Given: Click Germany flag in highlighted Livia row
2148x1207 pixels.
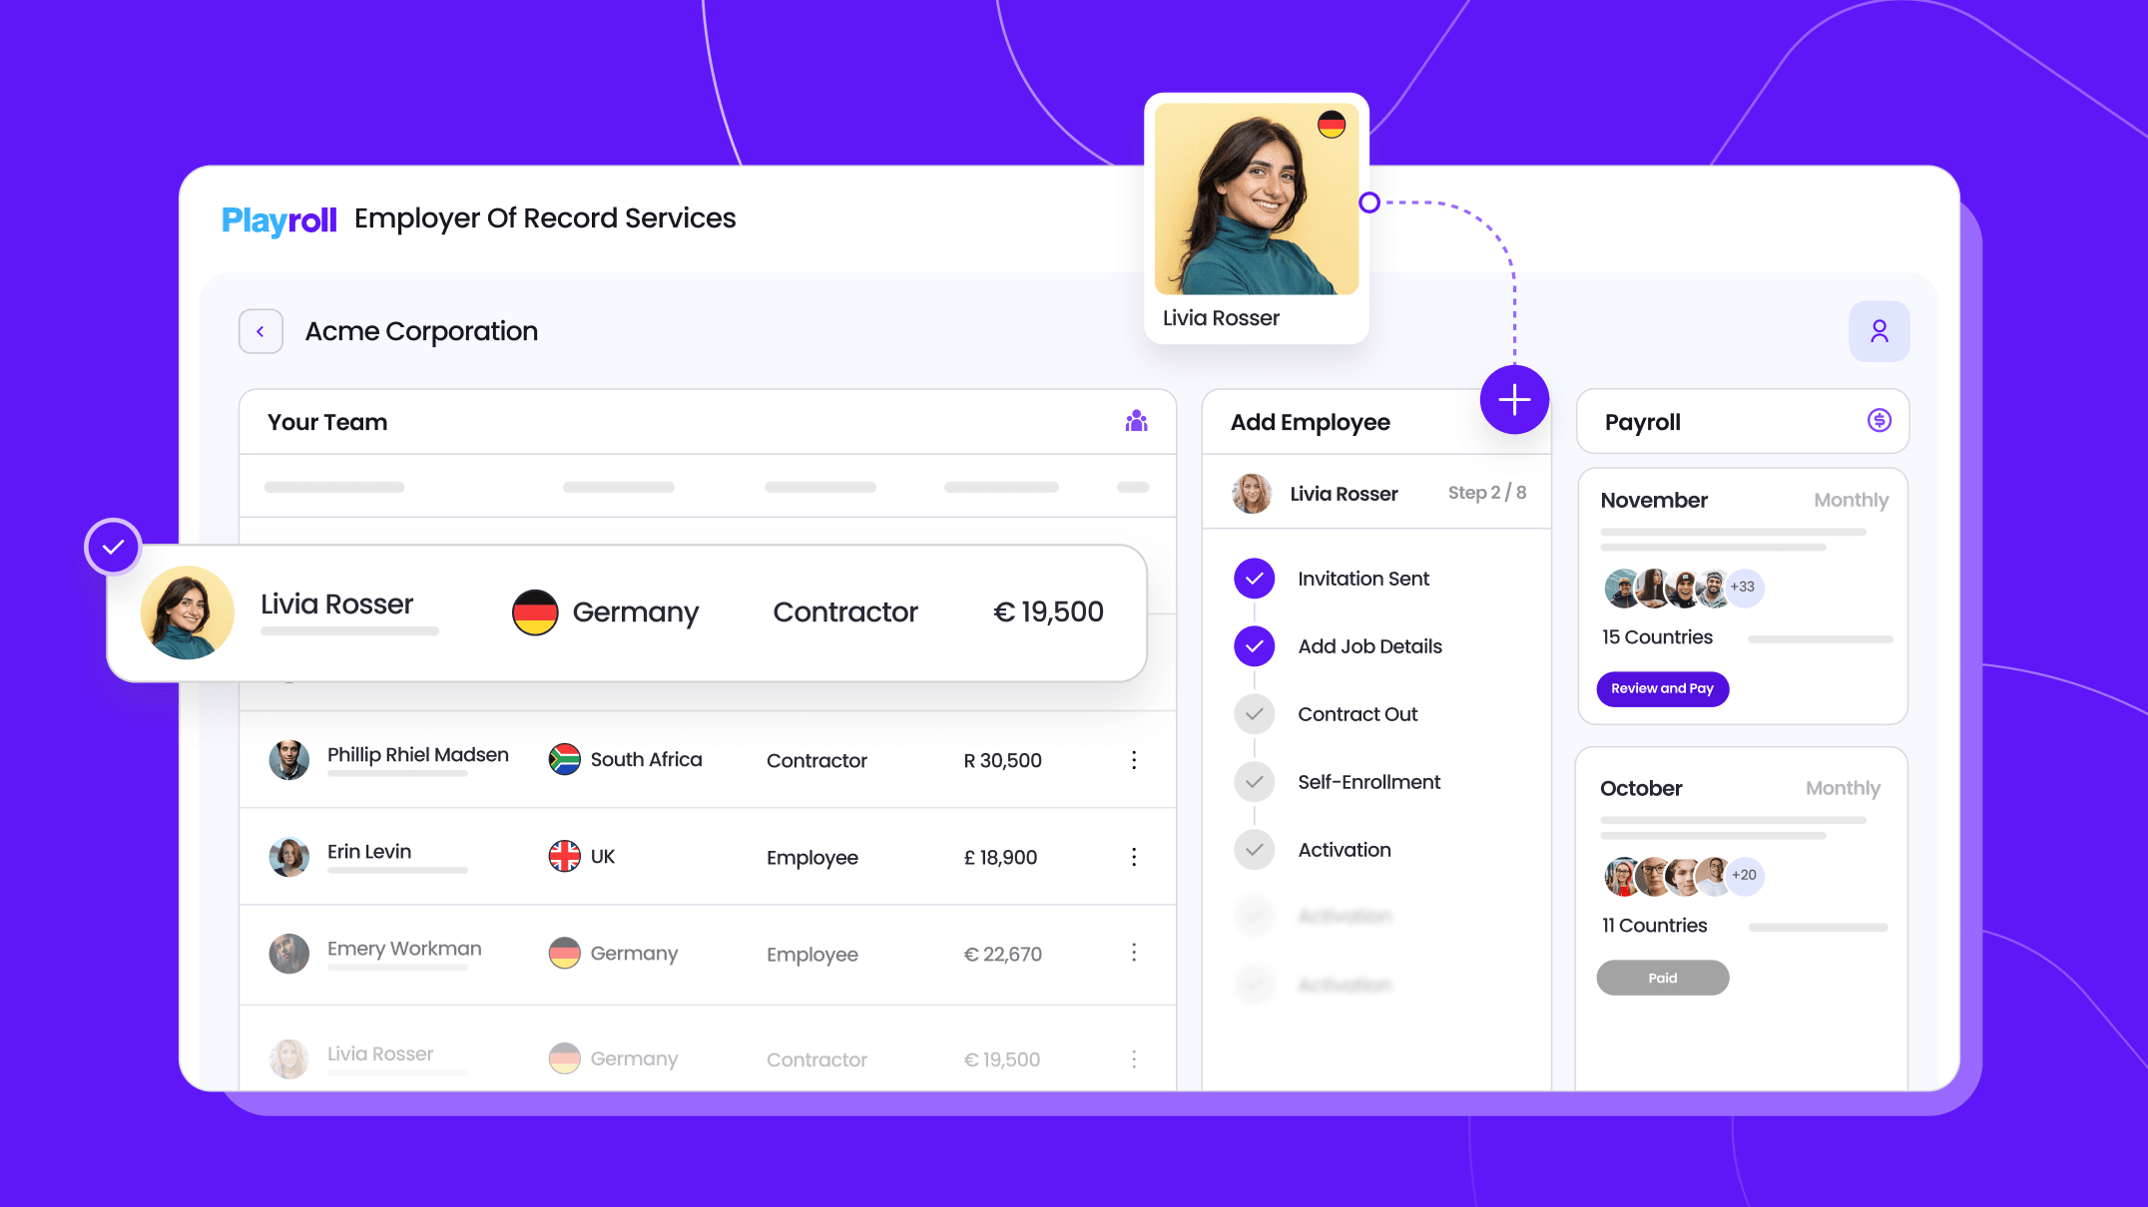Looking at the screenshot, I should [535, 611].
